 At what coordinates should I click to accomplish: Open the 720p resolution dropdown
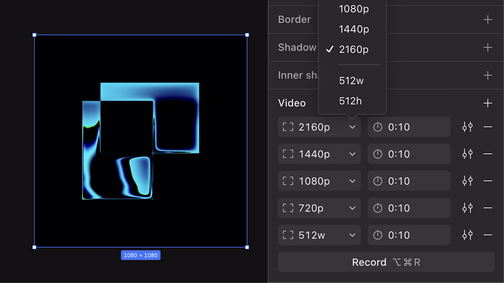pyautogui.click(x=319, y=208)
